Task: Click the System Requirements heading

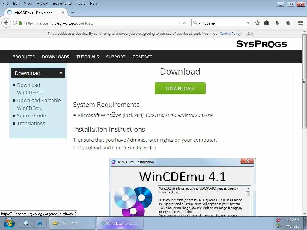Action: click(x=106, y=105)
